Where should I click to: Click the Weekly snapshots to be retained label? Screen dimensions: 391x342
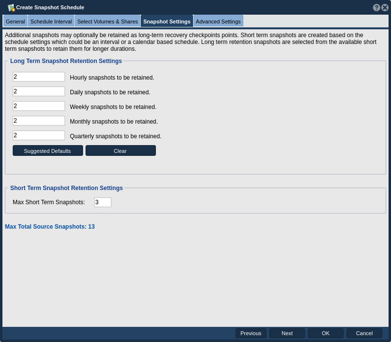[113, 107]
